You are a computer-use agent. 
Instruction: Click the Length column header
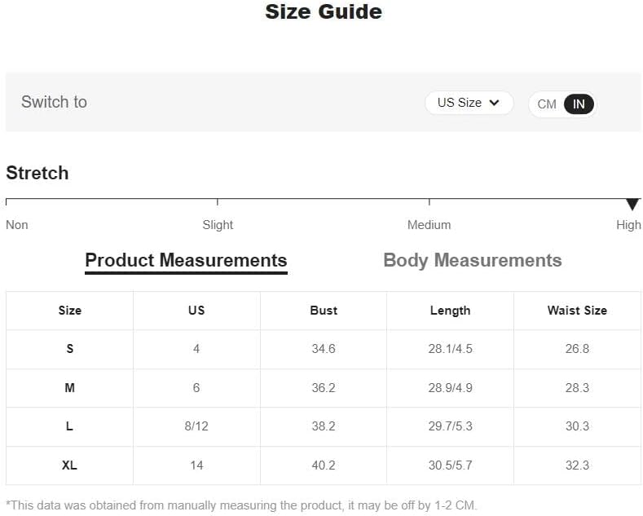click(x=450, y=311)
